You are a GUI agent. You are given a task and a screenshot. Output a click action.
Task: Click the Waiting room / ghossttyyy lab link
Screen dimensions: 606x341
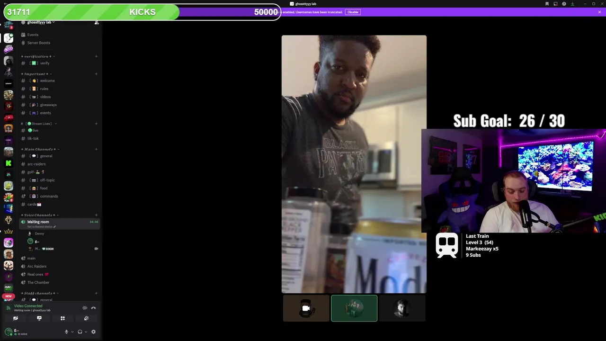click(x=32, y=310)
